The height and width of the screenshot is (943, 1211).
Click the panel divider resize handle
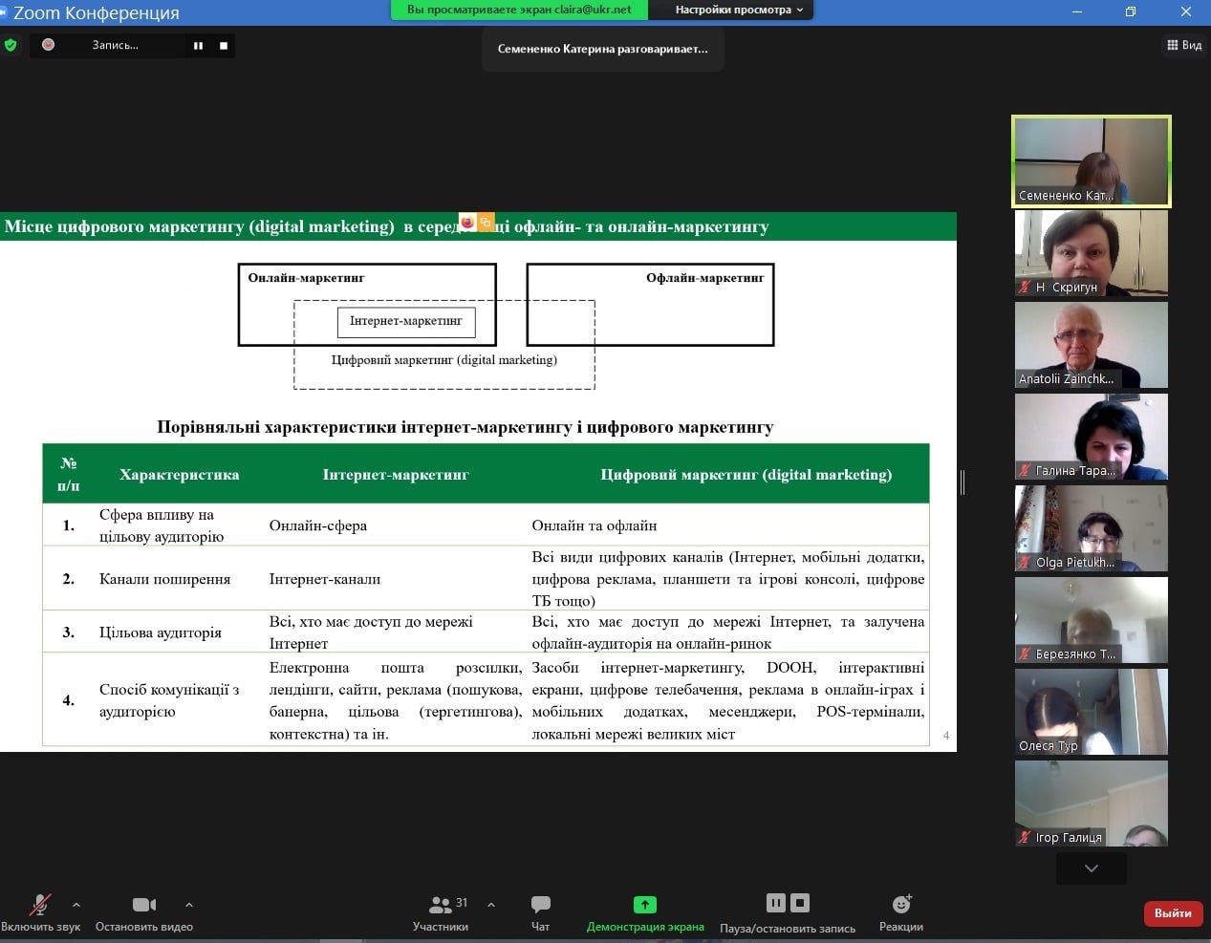pyautogui.click(x=962, y=482)
